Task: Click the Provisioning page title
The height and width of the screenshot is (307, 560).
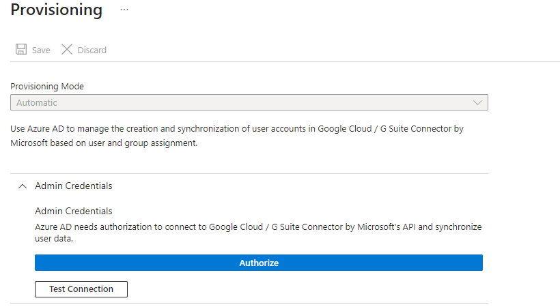Action: [x=56, y=10]
